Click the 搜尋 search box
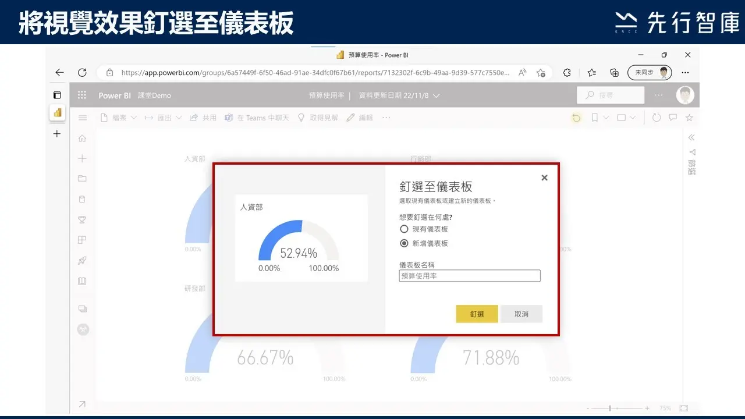Viewport: 745px width, 419px height. 611,95
